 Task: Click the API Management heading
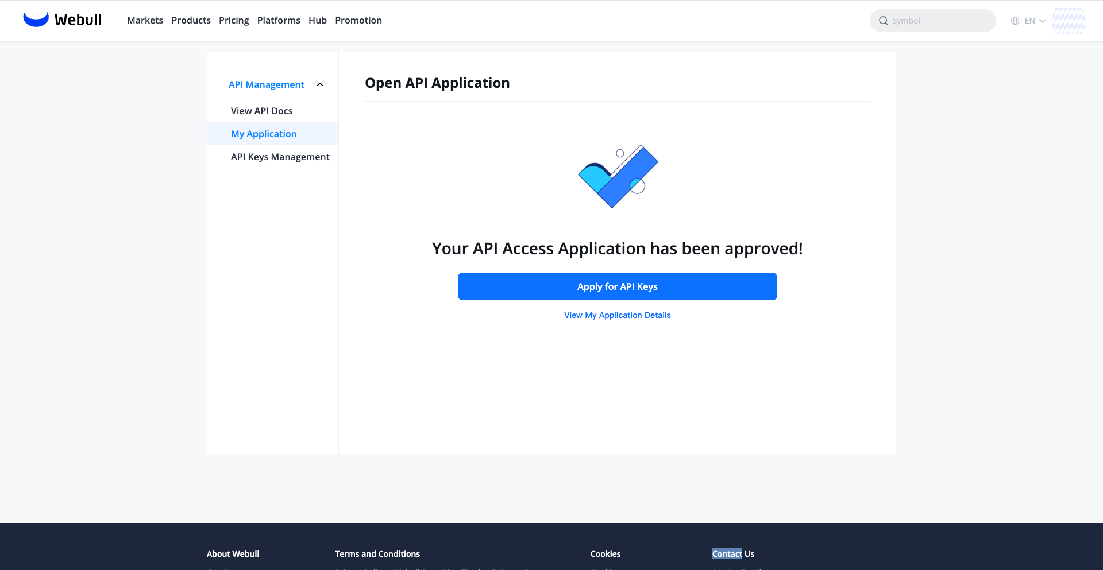click(267, 84)
